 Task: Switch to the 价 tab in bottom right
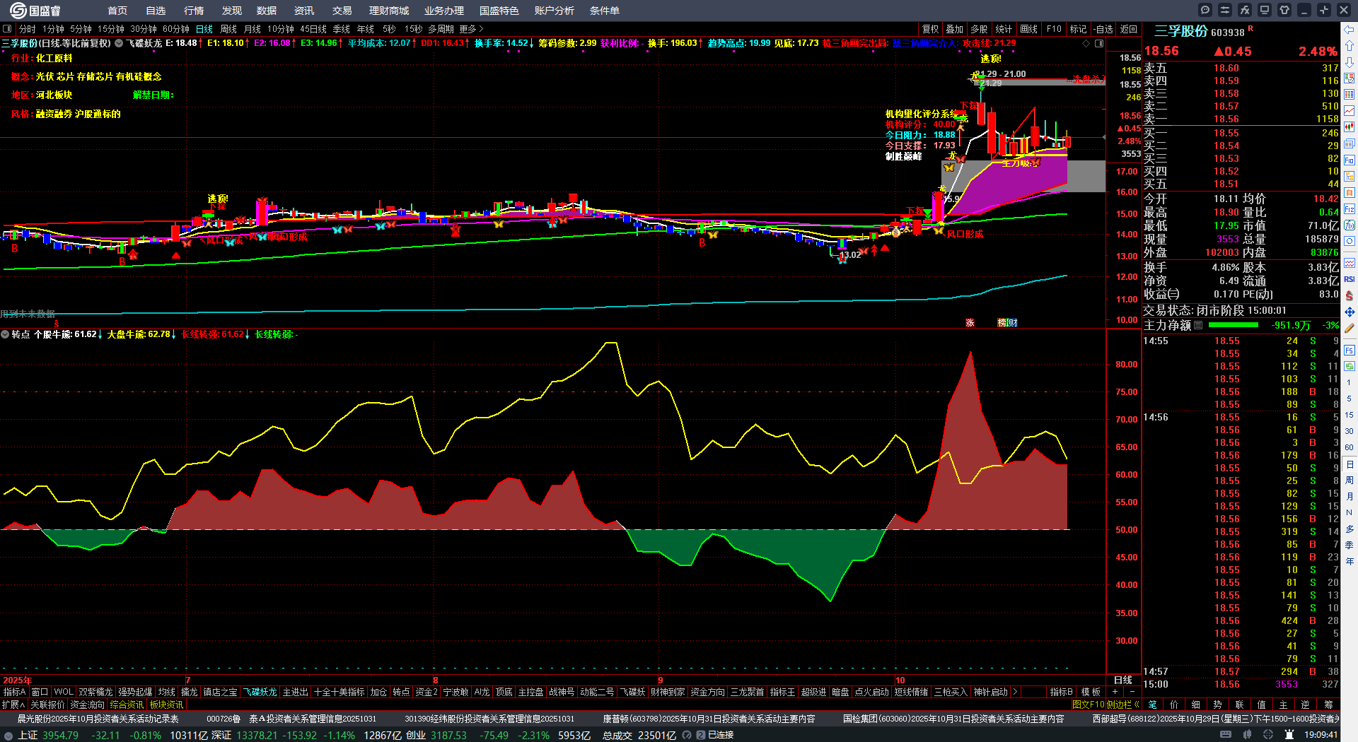[1174, 705]
